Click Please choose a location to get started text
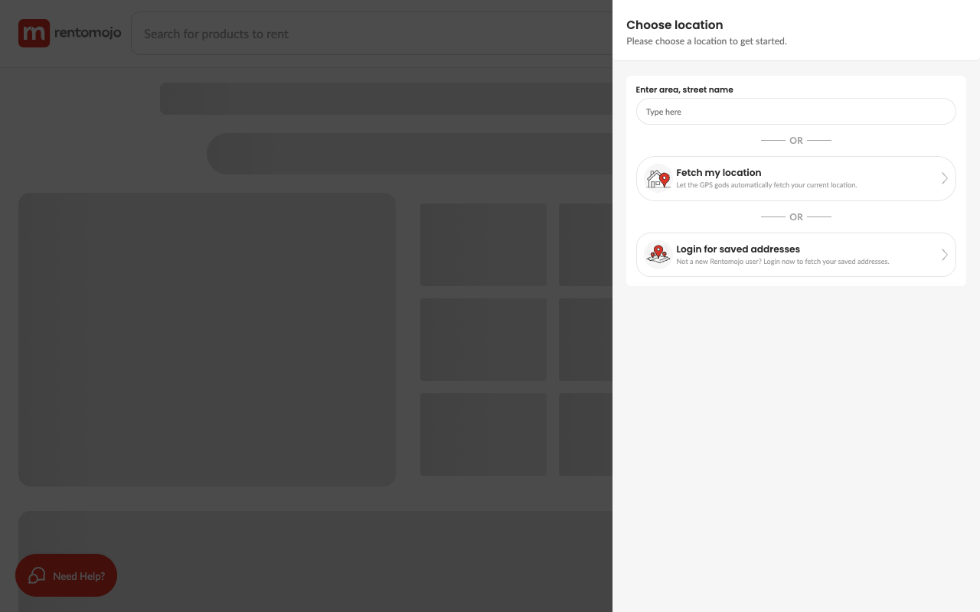 click(x=707, y=41)
